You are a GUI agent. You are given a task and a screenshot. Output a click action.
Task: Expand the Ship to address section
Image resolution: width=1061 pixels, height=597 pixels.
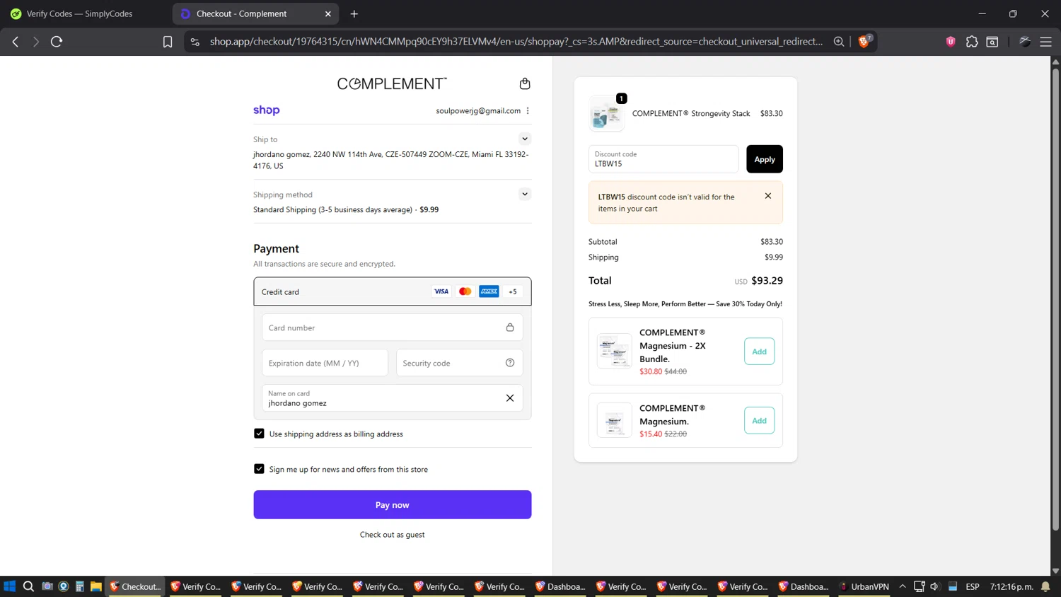coord(524,139)
